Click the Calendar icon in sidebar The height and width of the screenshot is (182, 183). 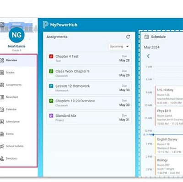pos(2,109)
